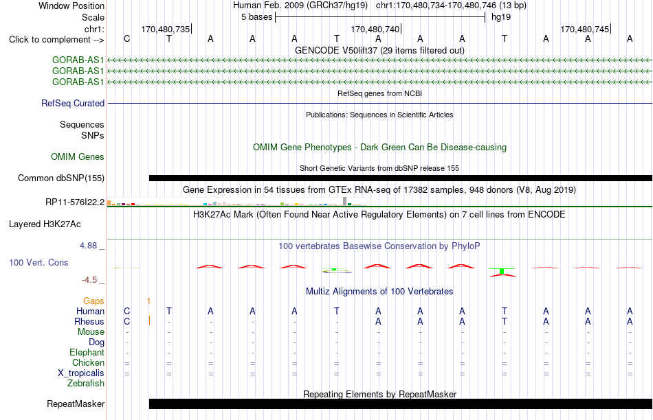Viewport: 653px width, 420px height.
Task: Open Repeating Elements by RepeatMasker title
Action: [x=379, y=394]
